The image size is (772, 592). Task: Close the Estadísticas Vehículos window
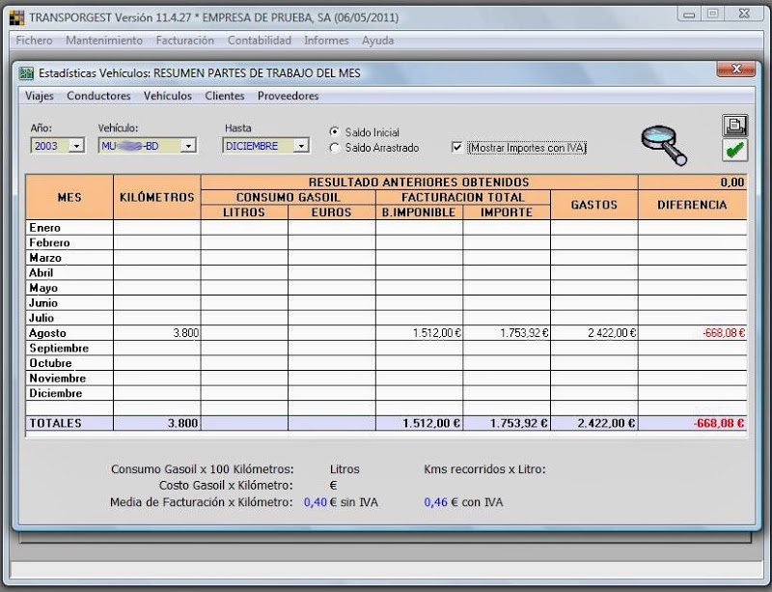[735, 70]
